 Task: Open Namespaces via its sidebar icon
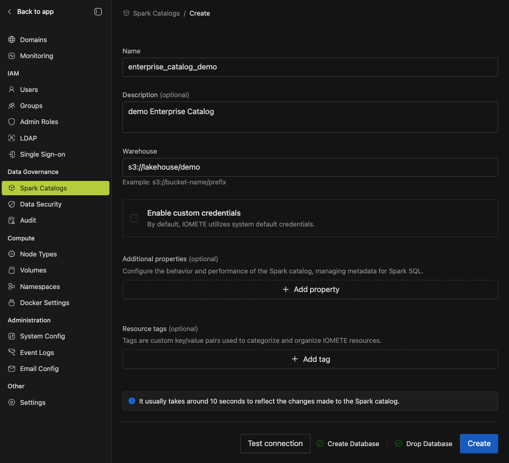coord(11,286)
